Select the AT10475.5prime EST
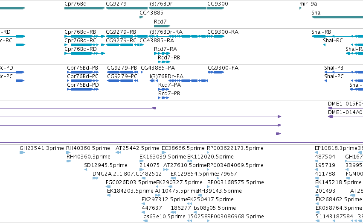This screenshot has height=223, width=363. pyautogui.click(x=158, y=195)
